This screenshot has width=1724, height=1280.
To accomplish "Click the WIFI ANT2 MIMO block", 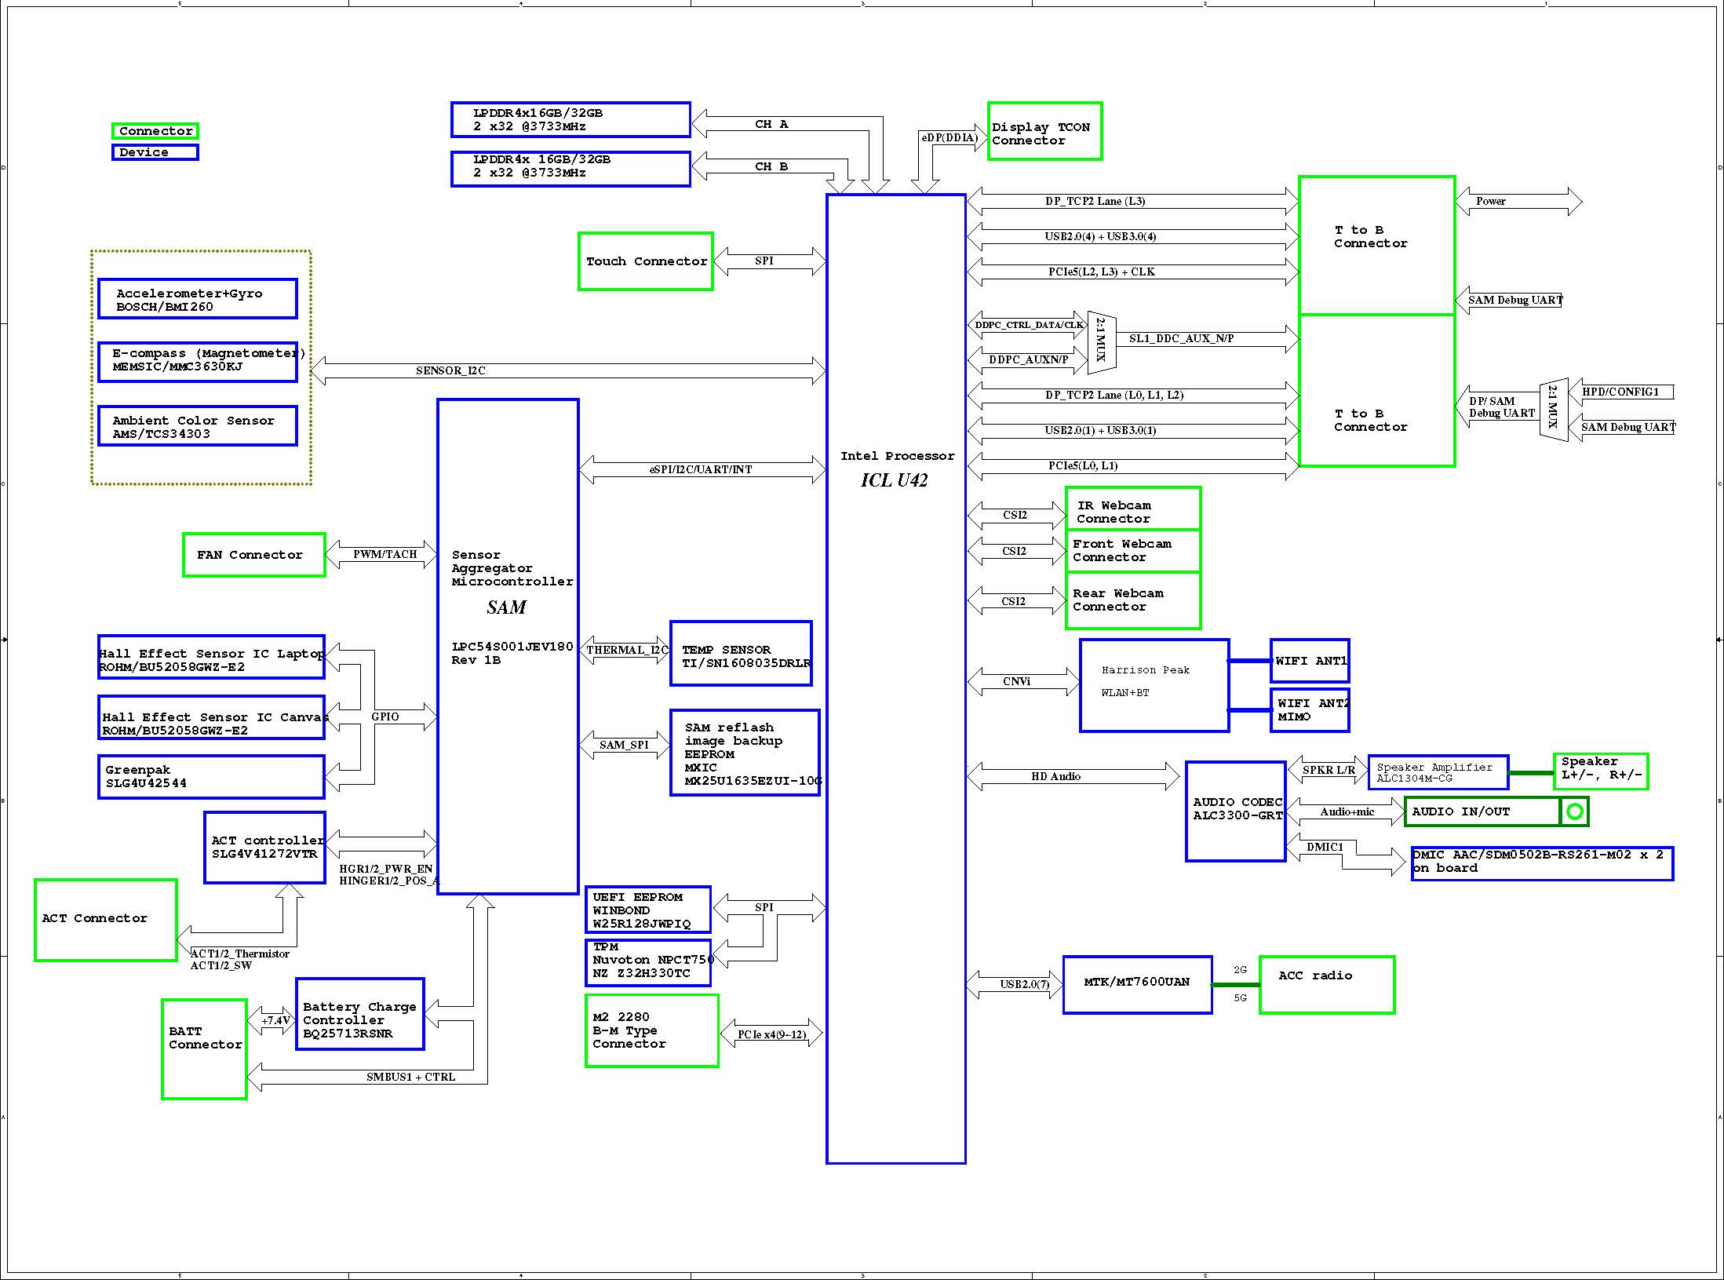I will pyautogui.click(x=1310, y=710).
